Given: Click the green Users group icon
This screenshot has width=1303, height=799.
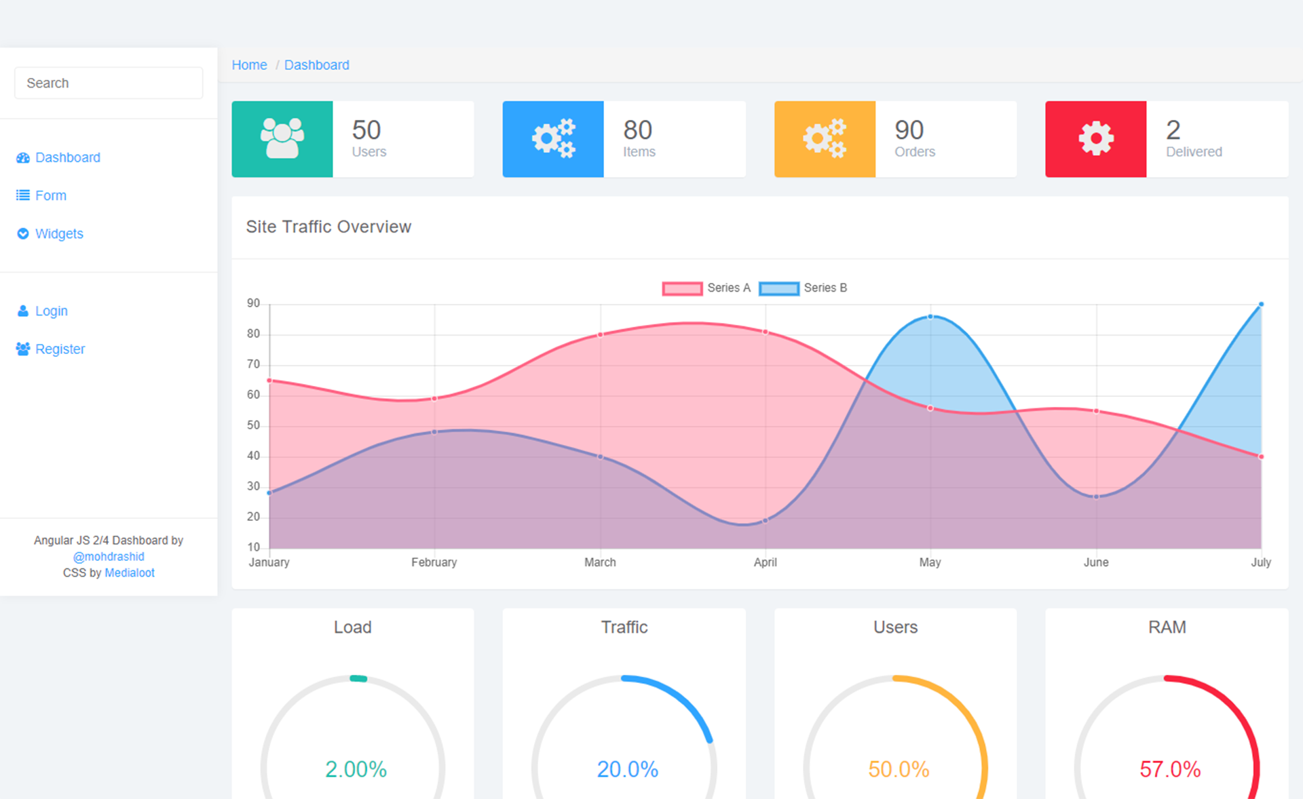Looking at the screenshot, I should (282, 139).
